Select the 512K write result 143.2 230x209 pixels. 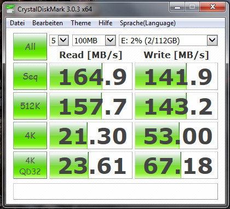click(176, 106)
